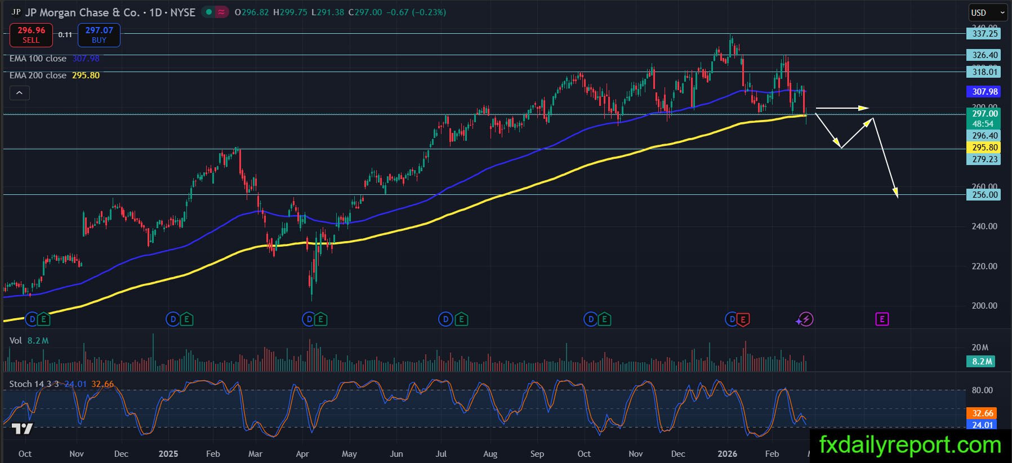
Task: Click the 2026 label on time axis
Action: tap(728, 453)
